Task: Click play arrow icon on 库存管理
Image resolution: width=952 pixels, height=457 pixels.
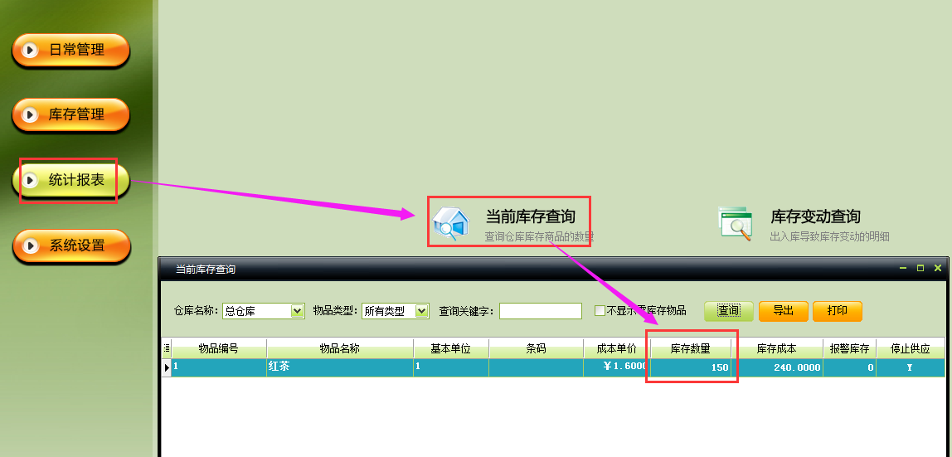Action: coord(30,115)
